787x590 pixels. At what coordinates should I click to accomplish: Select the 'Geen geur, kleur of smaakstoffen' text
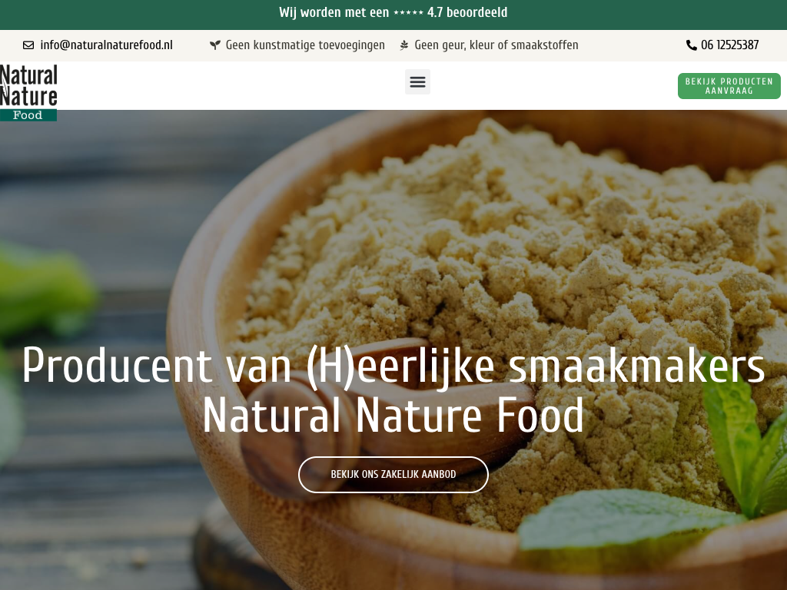[x=496, y=45]
